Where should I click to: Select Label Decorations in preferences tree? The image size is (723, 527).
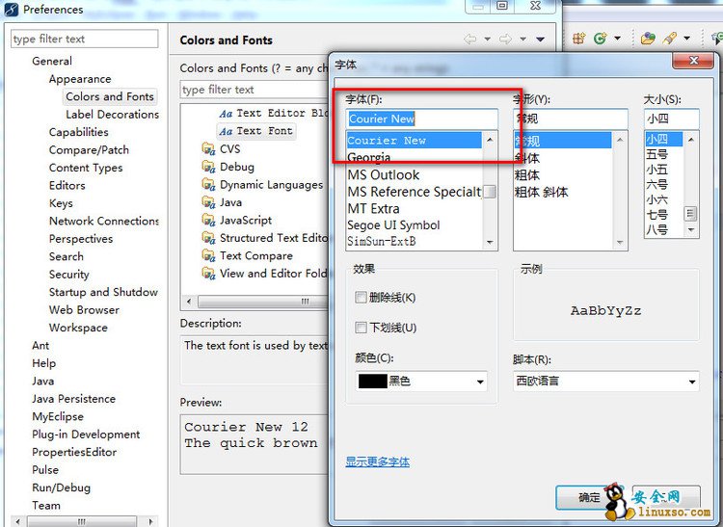(x=112, y=115)
